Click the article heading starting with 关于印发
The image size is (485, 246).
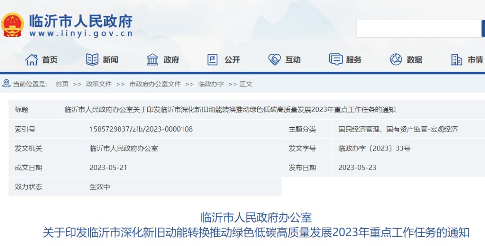pyautogui.click(x=256, y=233)
